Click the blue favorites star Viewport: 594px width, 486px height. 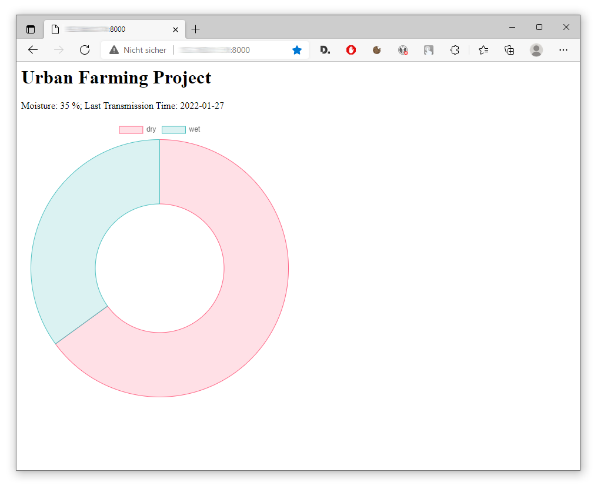point(297,50)
